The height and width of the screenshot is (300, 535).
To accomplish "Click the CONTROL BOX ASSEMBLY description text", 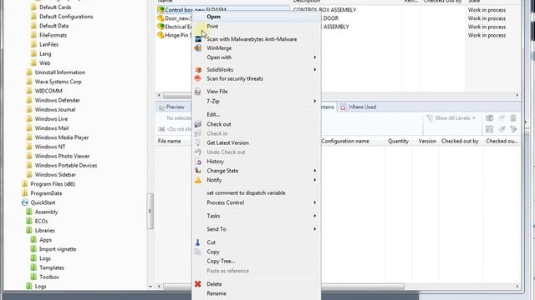I will pyautogui.click(x=324, y=10).
